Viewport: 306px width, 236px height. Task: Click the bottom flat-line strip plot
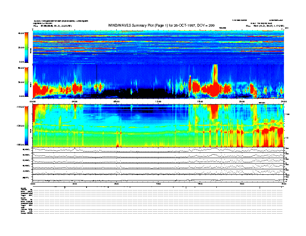[158, 178]
